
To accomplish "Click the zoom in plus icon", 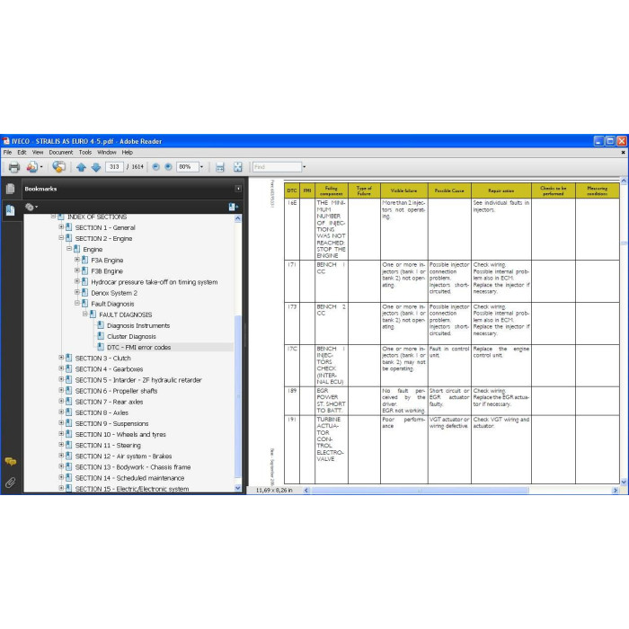I will pyautogui.click(x=169, y=167).
